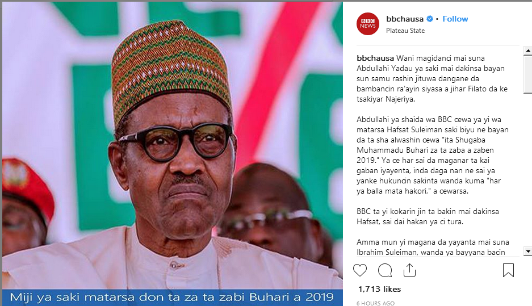Open the post permalink via 6 HOURS AGO
This screenshot has width=532, height=306.
tap(376, 303)
